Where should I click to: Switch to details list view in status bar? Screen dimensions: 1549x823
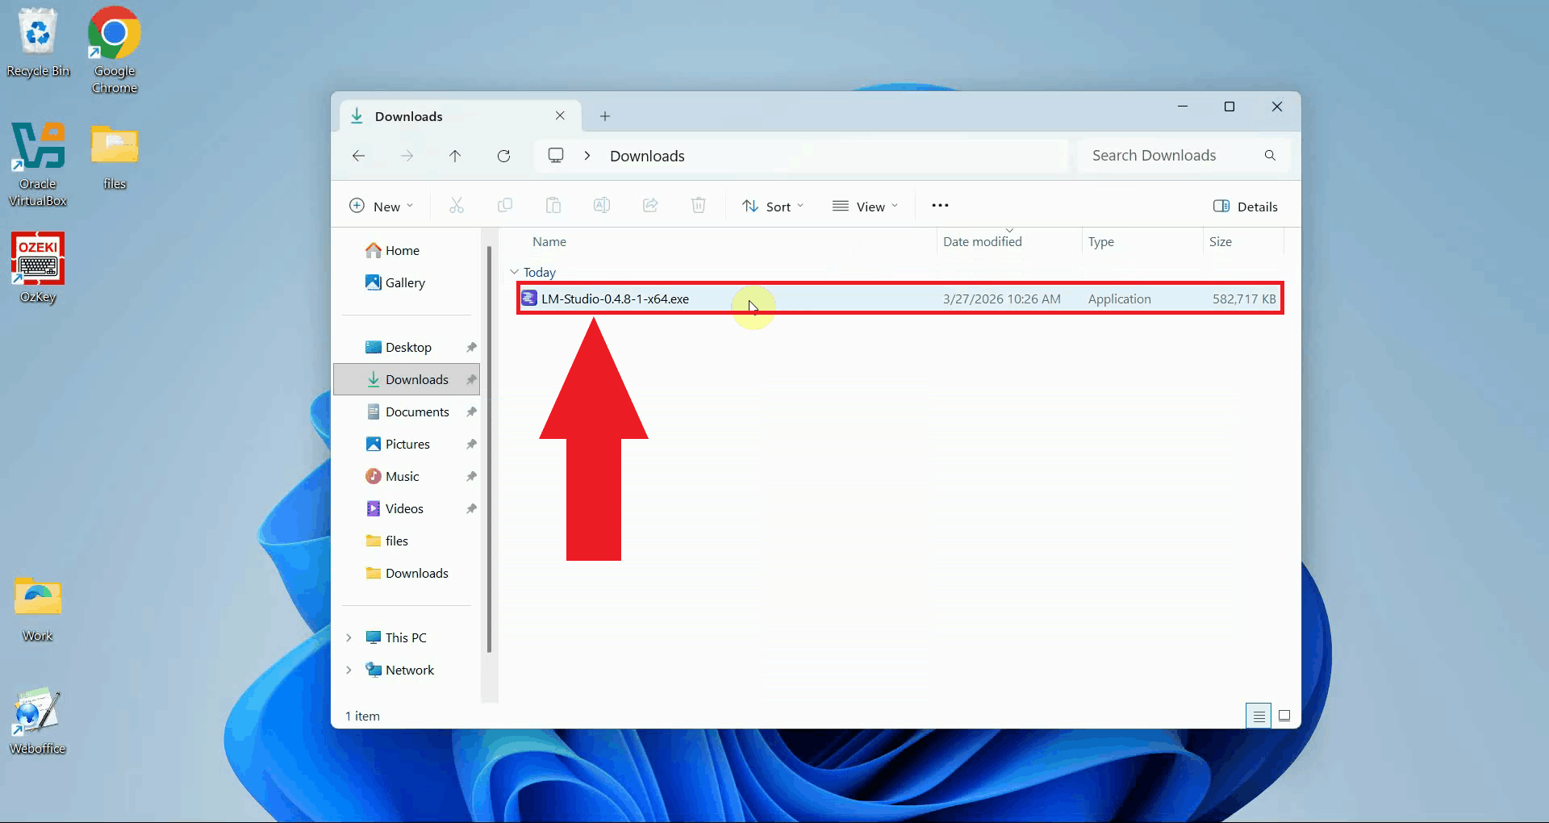click(1259, 716)
